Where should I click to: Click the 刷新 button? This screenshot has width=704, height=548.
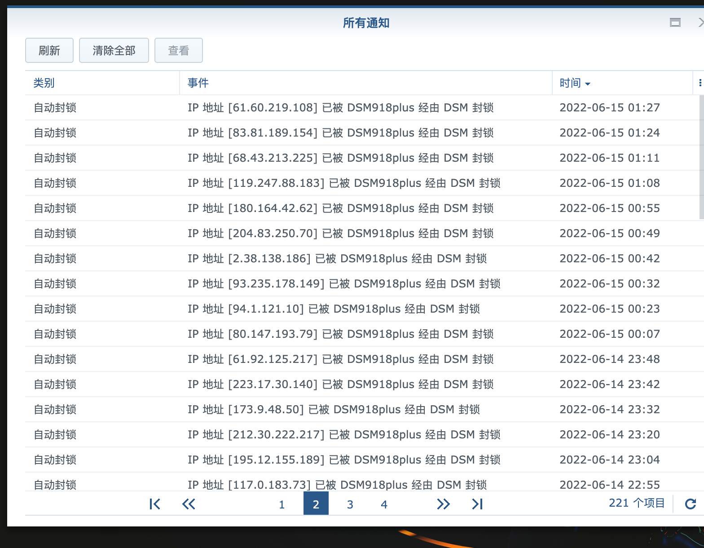49,50
